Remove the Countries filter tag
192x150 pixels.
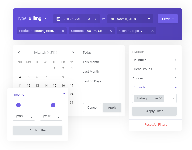(111, 31)
